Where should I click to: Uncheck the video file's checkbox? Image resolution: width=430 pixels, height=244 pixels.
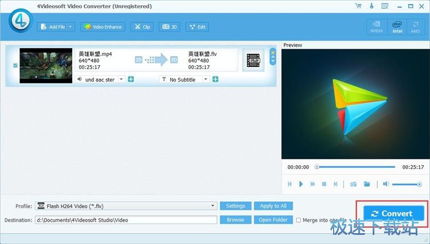coord(15,65)
